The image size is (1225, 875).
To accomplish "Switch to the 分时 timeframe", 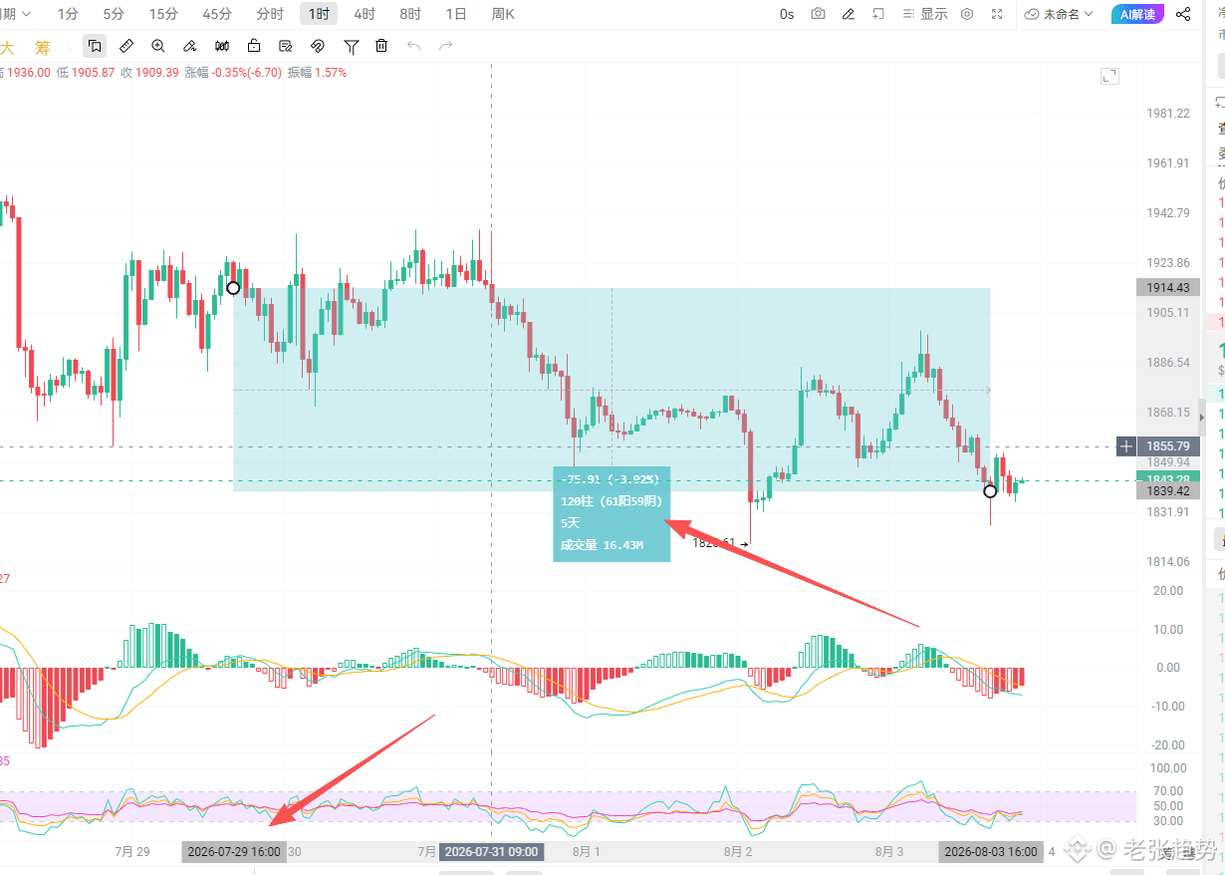I will 270,14.
